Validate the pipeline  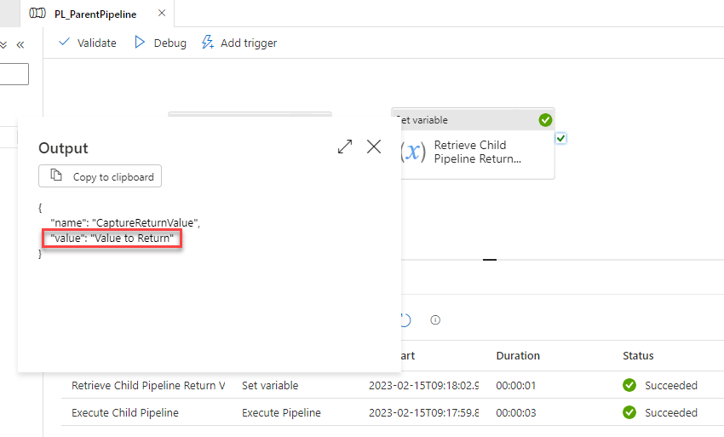pyautogui.click(x=88, y=43)
